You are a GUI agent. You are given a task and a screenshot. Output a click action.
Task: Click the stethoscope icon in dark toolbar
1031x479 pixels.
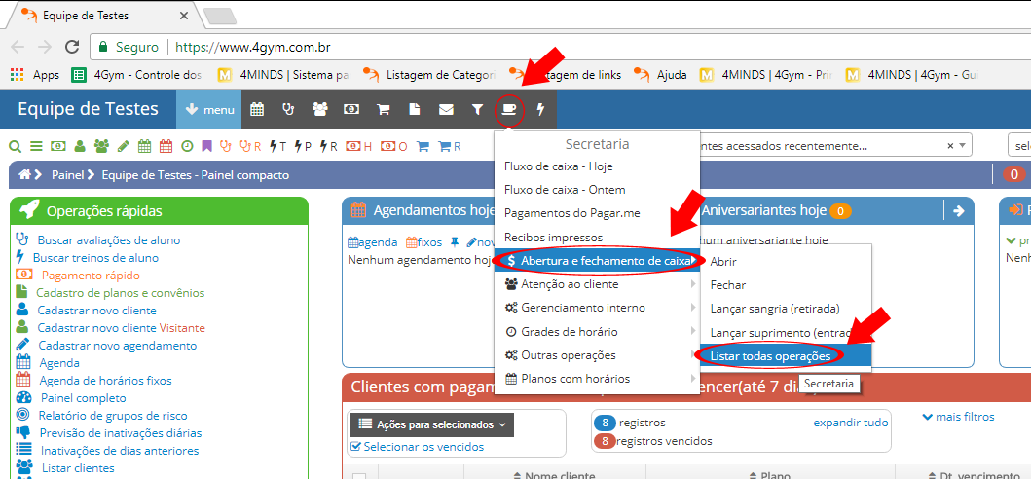click(288, 110)
